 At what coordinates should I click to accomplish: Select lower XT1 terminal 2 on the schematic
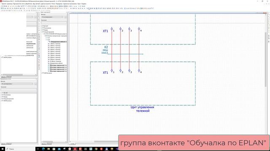121,70
